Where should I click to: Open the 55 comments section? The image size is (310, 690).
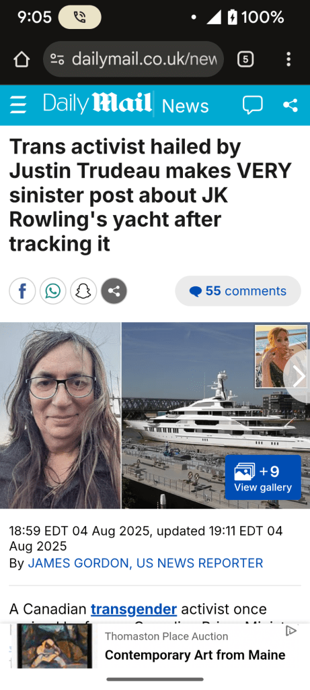point(238,291)
